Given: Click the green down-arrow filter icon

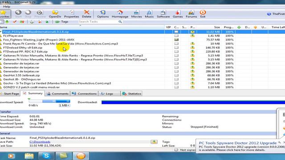Looking at the screenshot, I should pos(7,22).
